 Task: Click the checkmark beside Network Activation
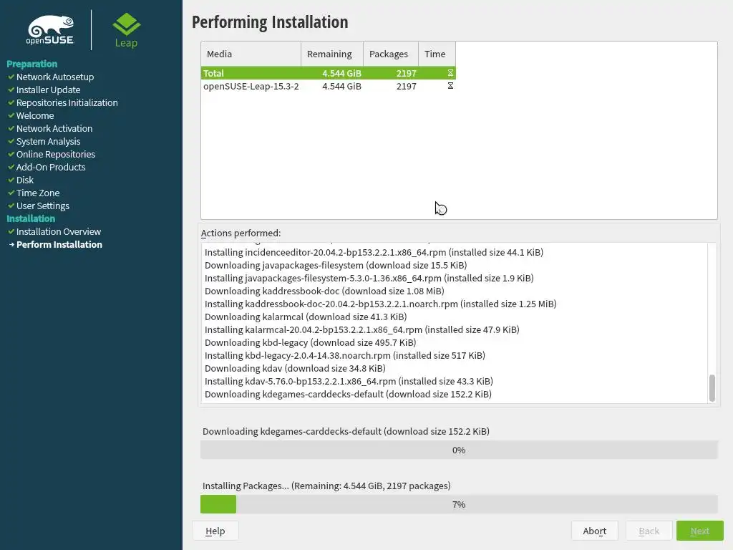[x=11, y=128]
